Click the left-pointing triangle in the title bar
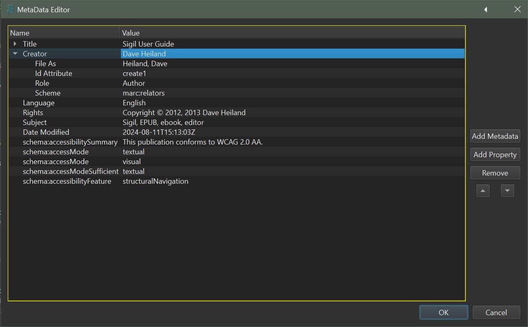 486,9
